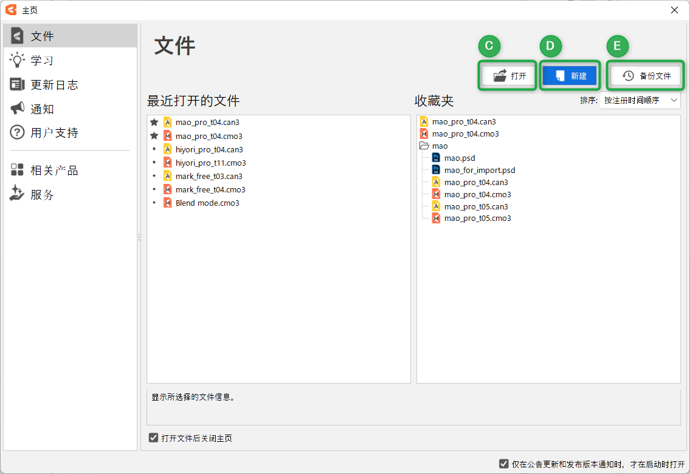690x474 pixels.
Task: Select Blend mode.cmo3 in recent files
Action: coord(207,203)
